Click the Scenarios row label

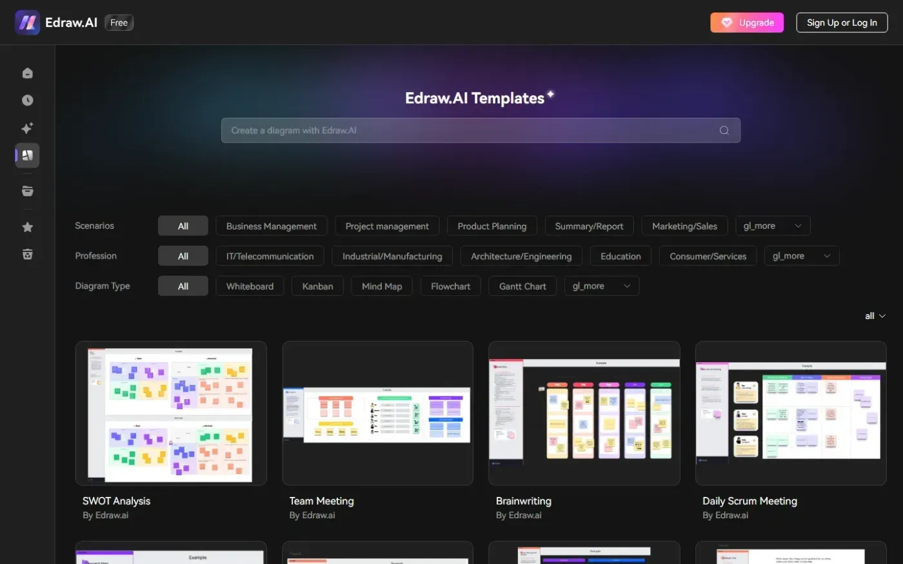[94, 226]
